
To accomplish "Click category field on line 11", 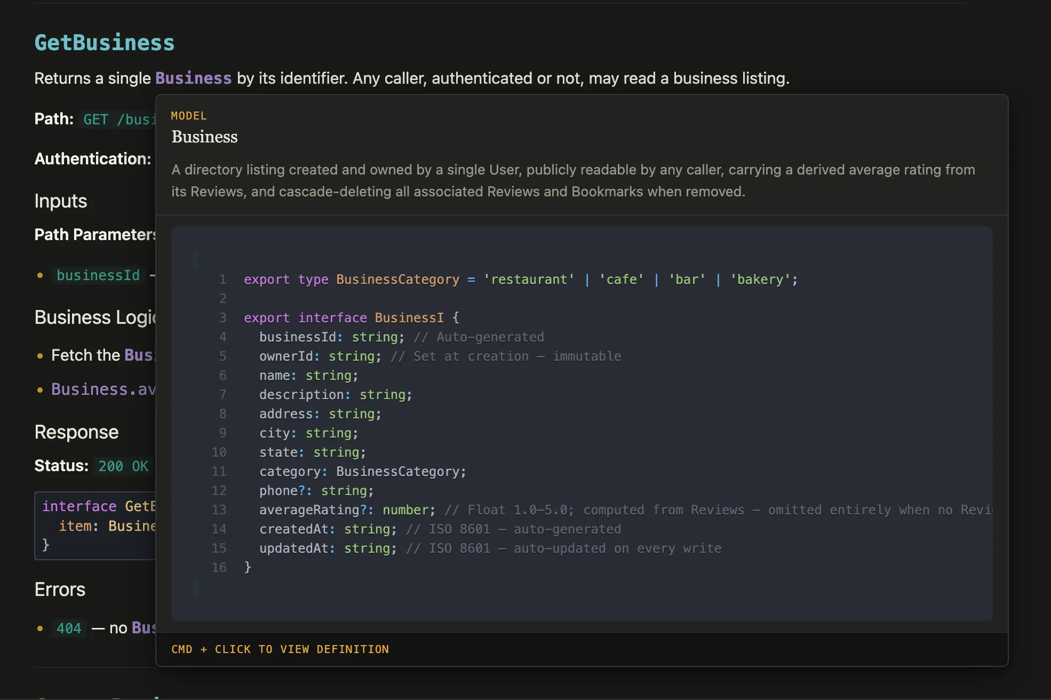I will click(x=290, y=472).
